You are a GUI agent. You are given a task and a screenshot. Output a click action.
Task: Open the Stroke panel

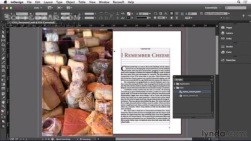[x=227, y=47]
